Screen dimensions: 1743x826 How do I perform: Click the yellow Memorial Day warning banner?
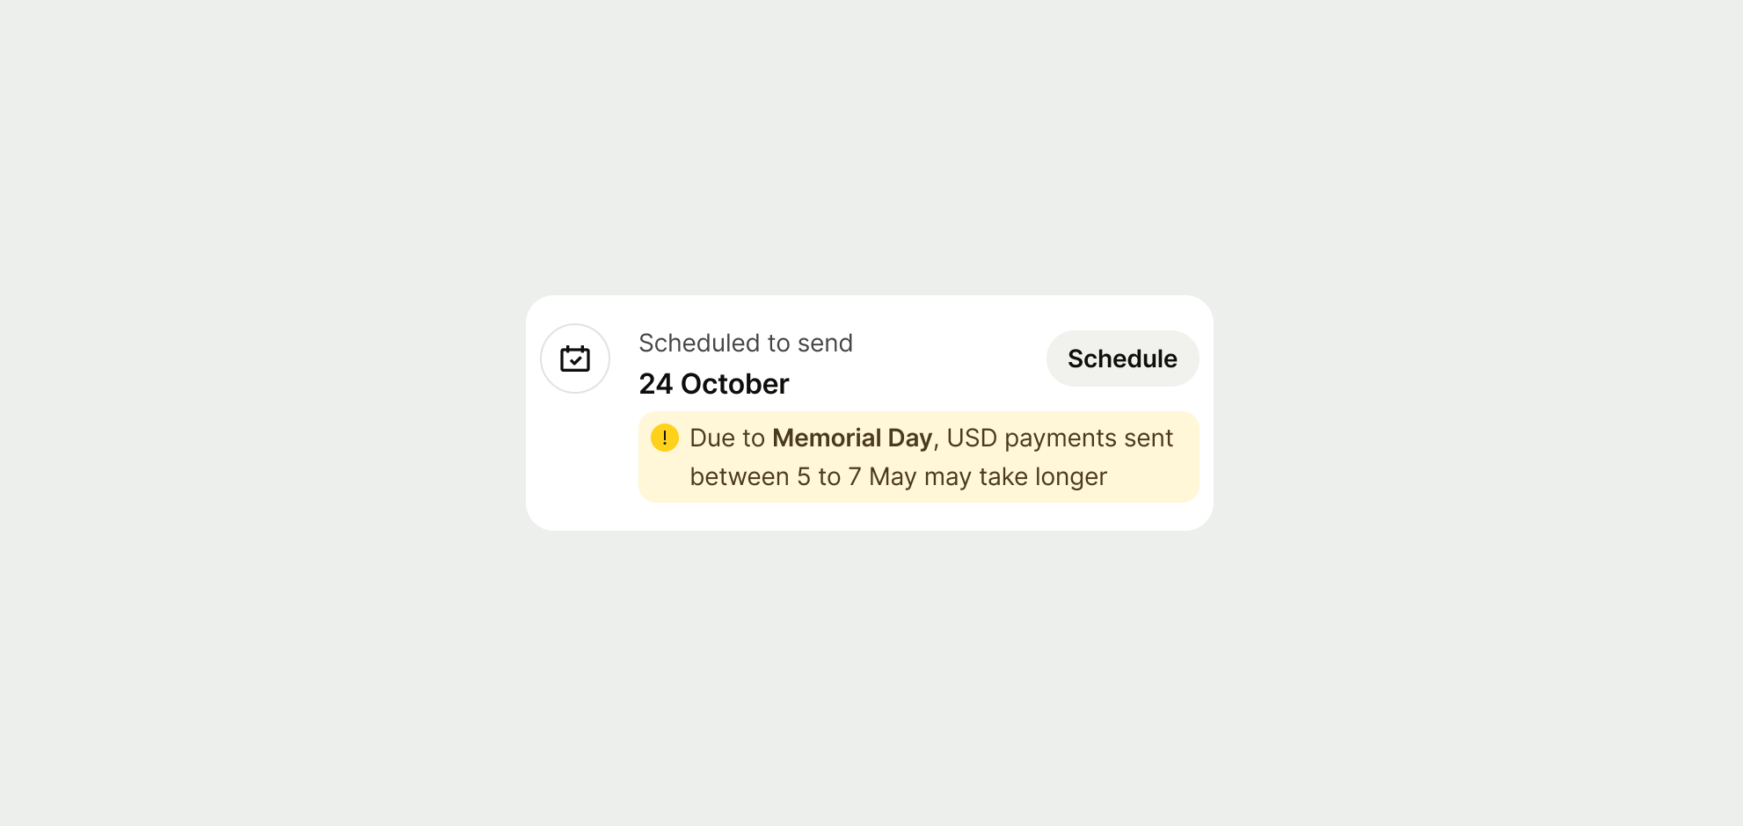[919, 456]
